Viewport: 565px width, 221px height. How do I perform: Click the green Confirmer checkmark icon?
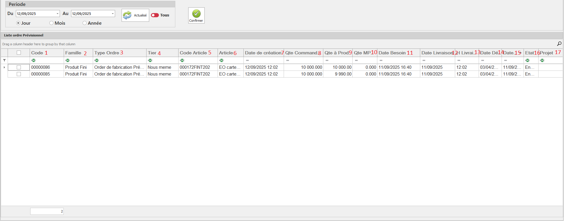coord(196,14)
